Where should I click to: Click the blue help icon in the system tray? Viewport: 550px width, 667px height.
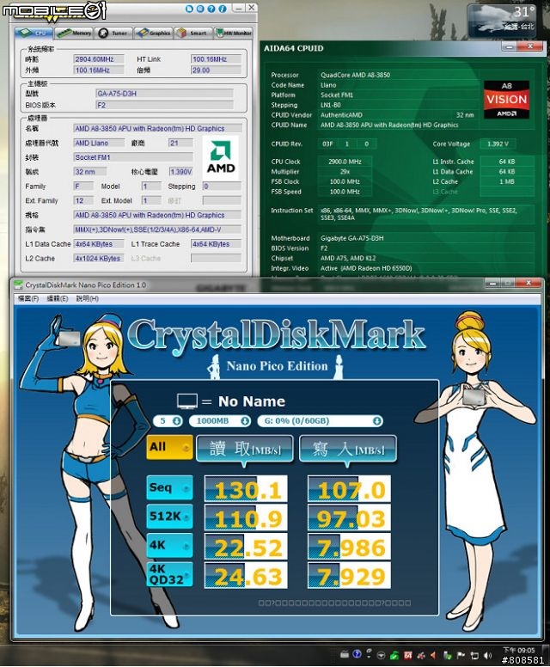click(357, 654)
